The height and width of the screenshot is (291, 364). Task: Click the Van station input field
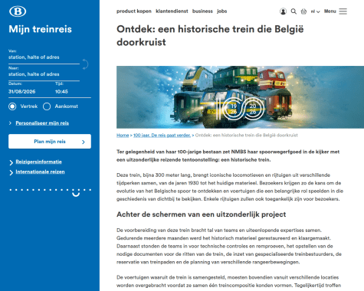pyautogui.click(x=44, y=57)
